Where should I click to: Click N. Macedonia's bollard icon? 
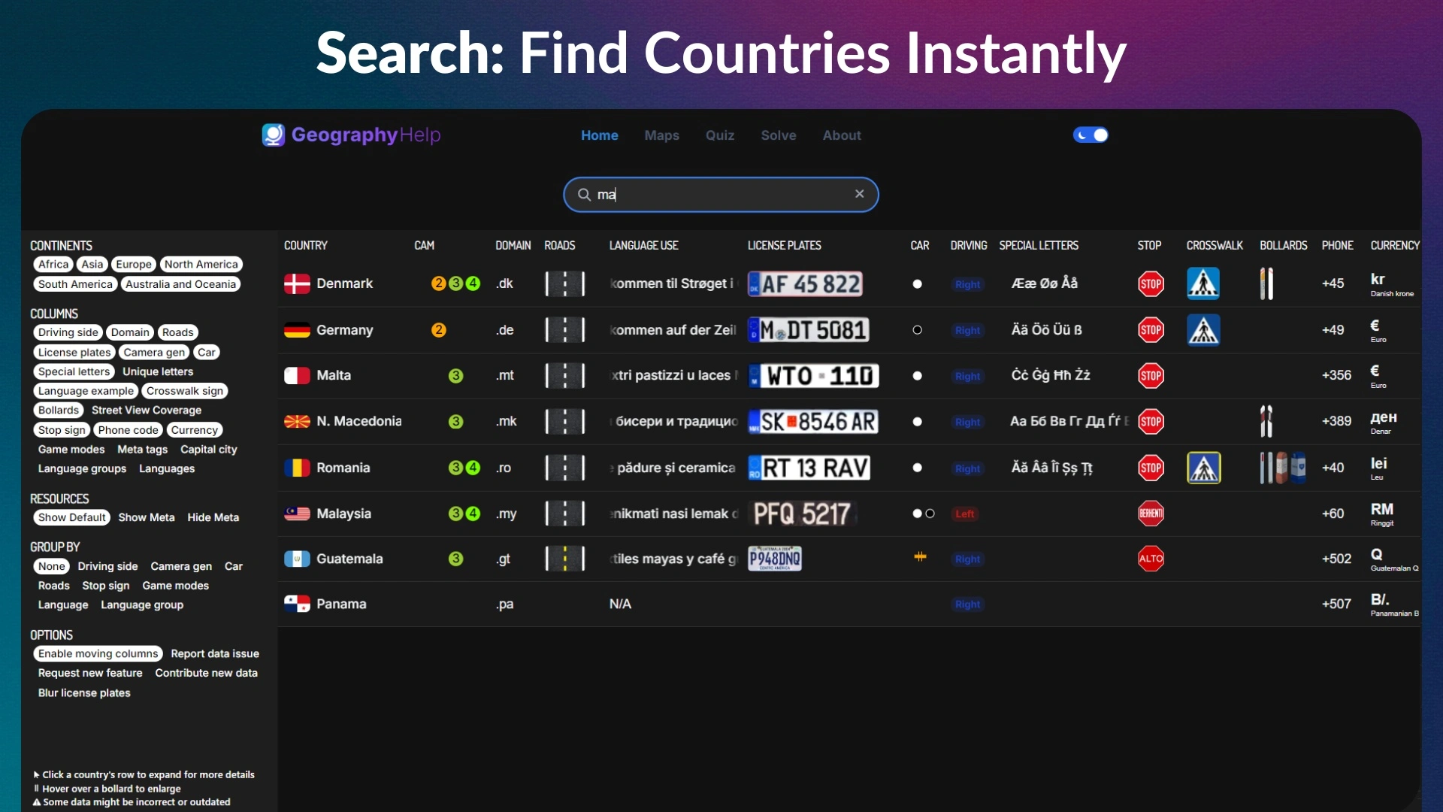[1266, 421]
